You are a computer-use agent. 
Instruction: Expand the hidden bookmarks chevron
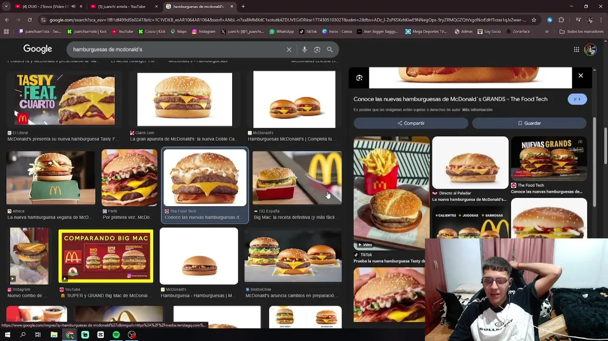click(546, 32)
